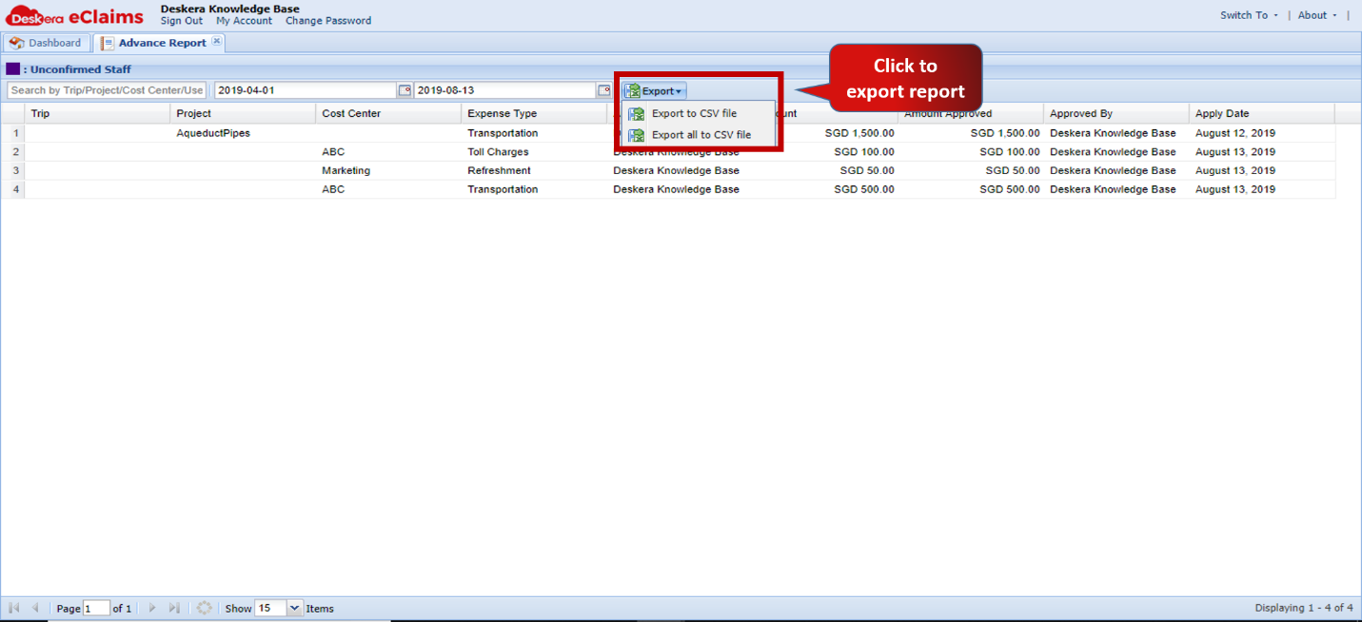Switch to the Dashboard tab
The image size is (1362, 622).
coord(46,43)
